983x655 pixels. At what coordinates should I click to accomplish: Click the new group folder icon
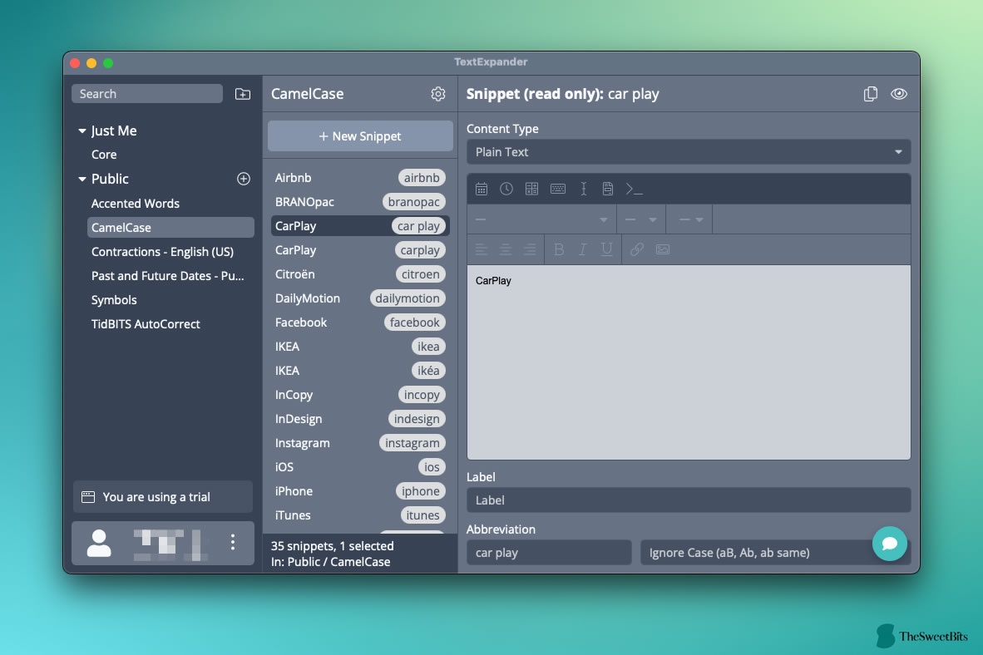(x=243, y=94)
